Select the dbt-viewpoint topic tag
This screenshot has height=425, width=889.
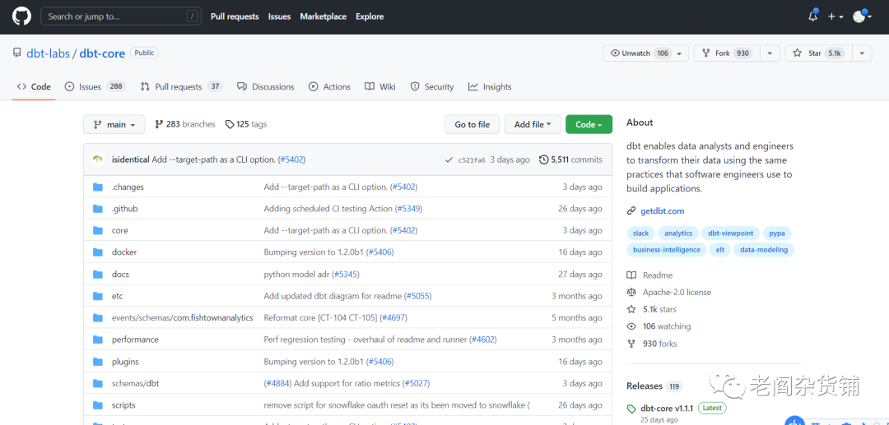tap(731, 233)
